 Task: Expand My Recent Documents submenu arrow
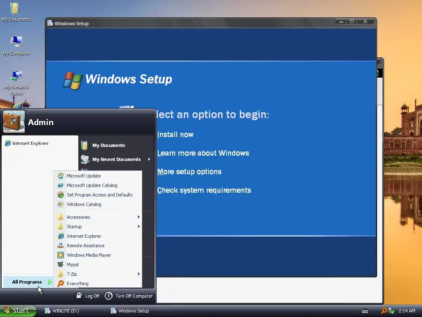click(x=149, y=159)
